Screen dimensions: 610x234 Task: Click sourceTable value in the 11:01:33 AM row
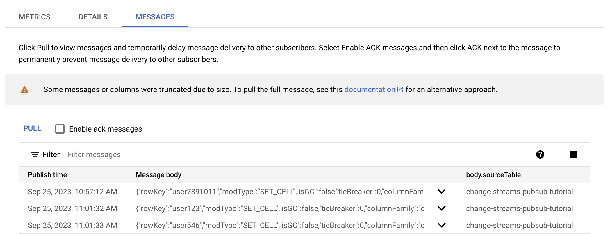[x=519, y=225]
